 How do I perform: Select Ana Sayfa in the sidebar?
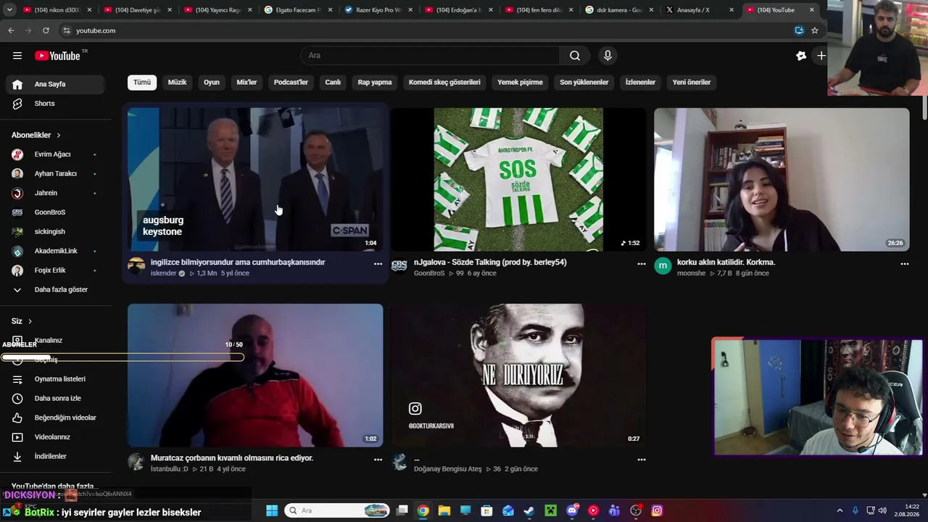pos(57,84)
